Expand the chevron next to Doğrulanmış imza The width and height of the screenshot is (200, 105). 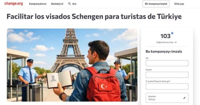point(176,42)
